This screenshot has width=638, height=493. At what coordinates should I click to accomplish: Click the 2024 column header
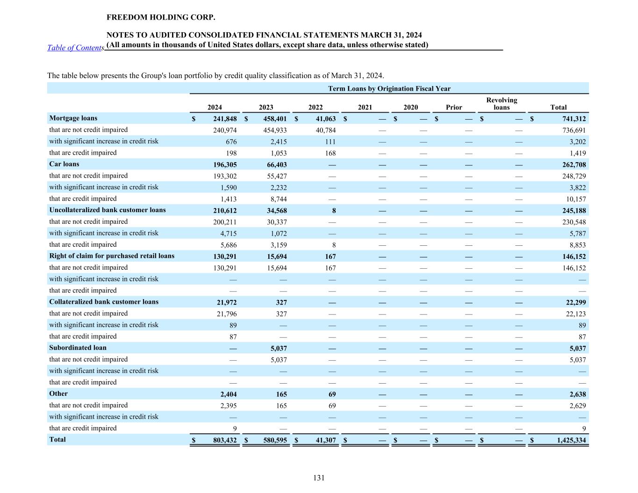click(215, 107)
